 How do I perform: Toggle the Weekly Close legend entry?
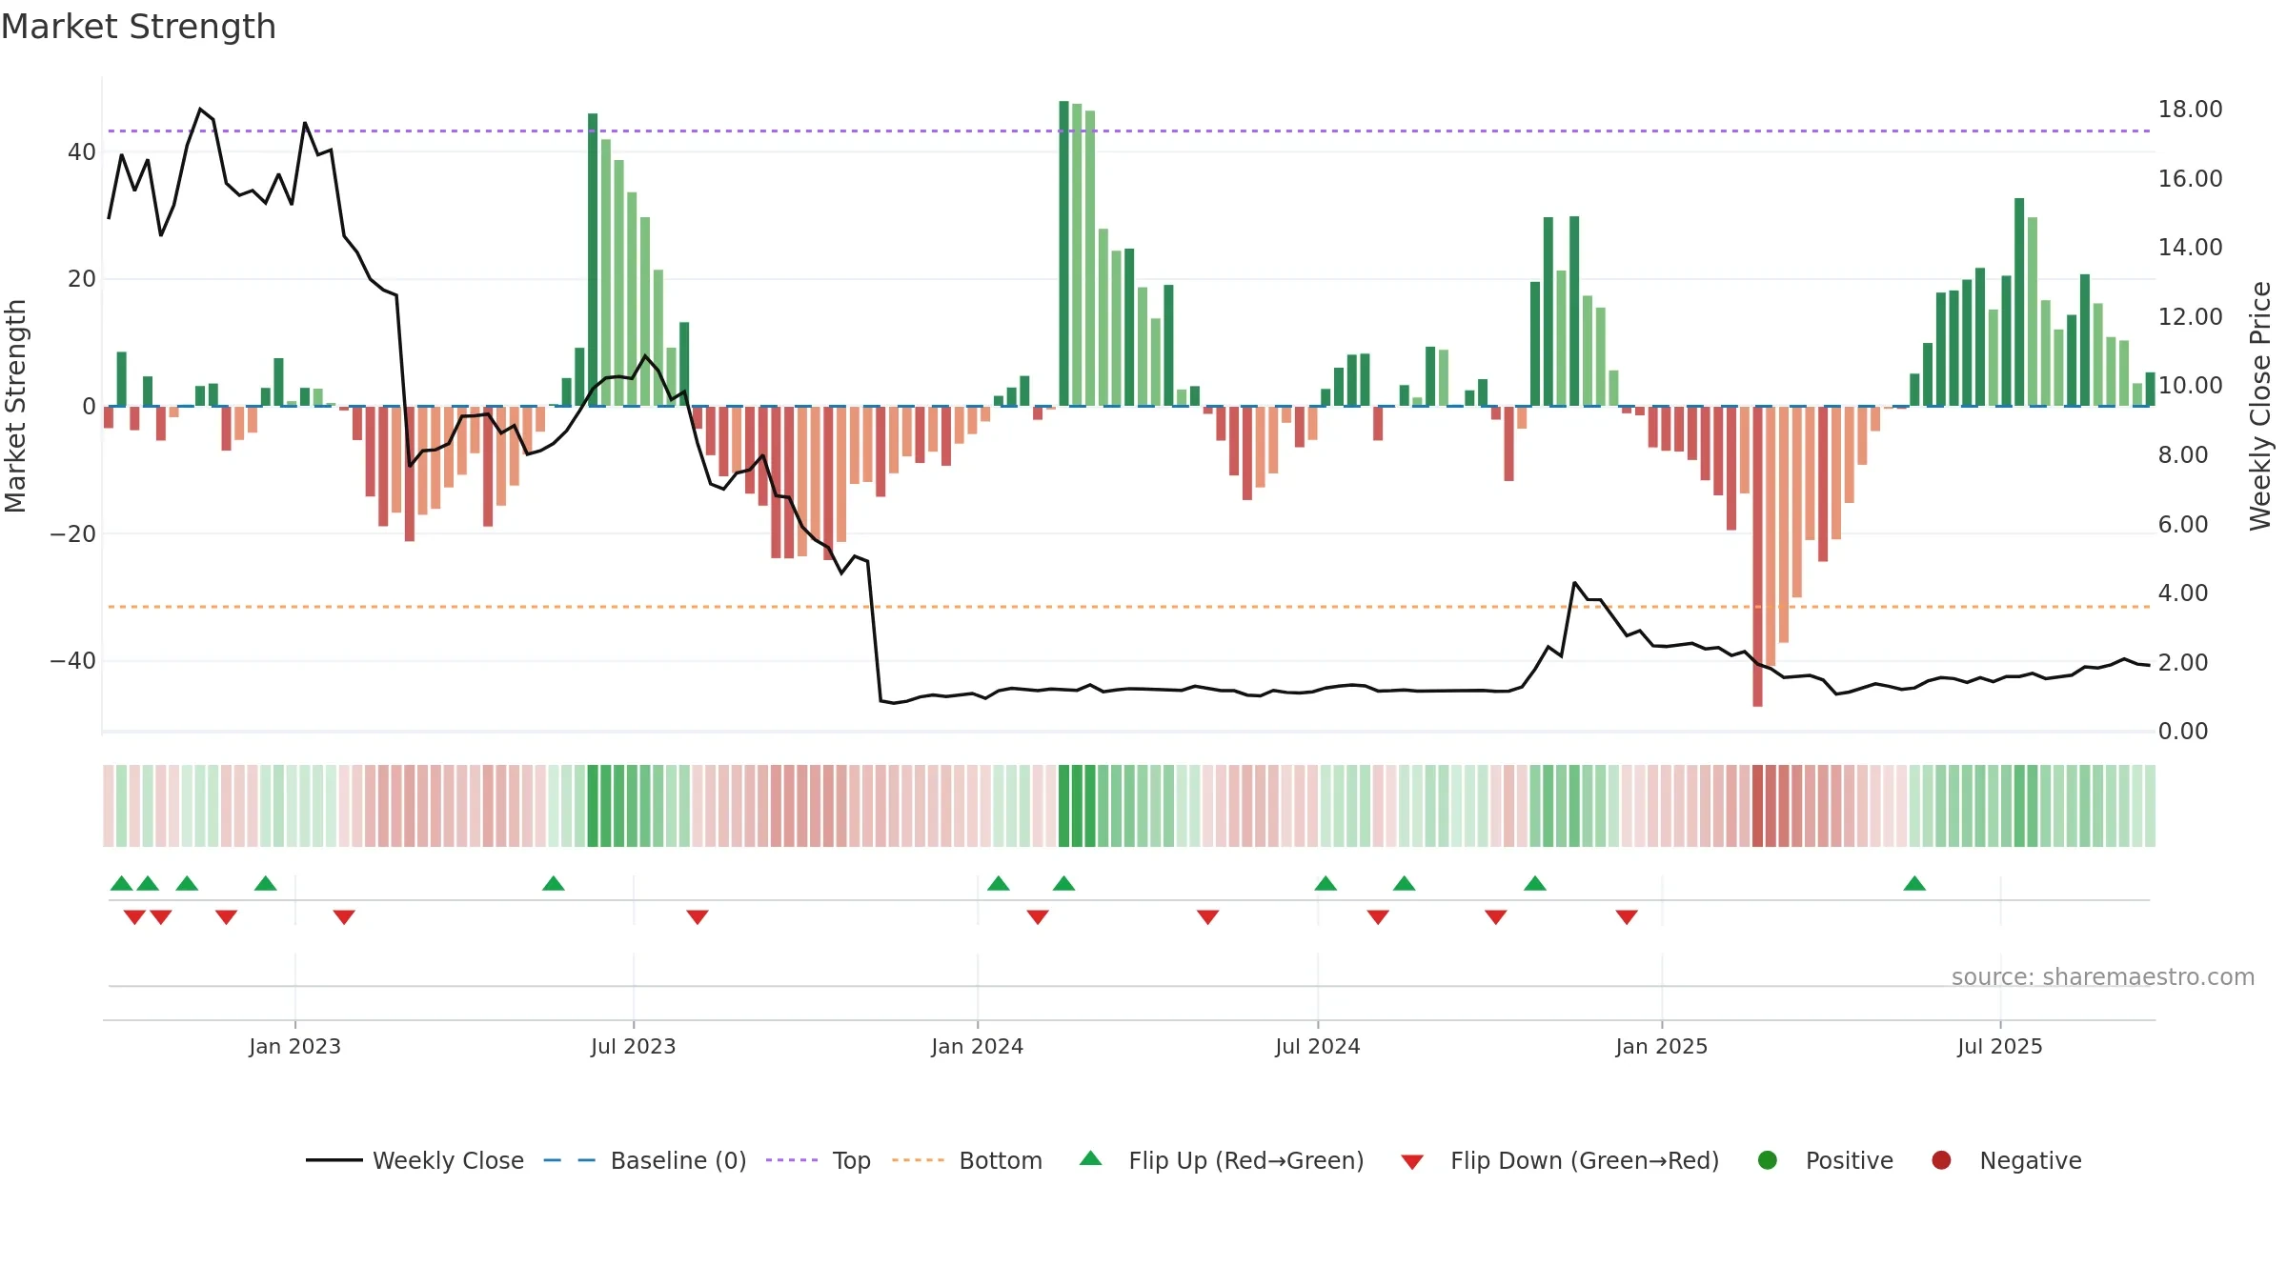[x=415, y=1160]
